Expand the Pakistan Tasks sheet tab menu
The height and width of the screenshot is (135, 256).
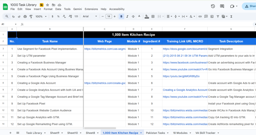pyautogui.click(x=167, y=133)
